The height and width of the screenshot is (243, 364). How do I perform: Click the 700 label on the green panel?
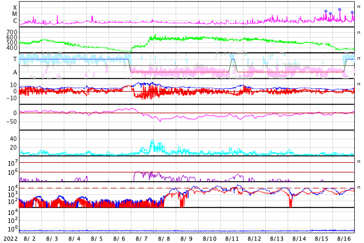tap(12, 32)
